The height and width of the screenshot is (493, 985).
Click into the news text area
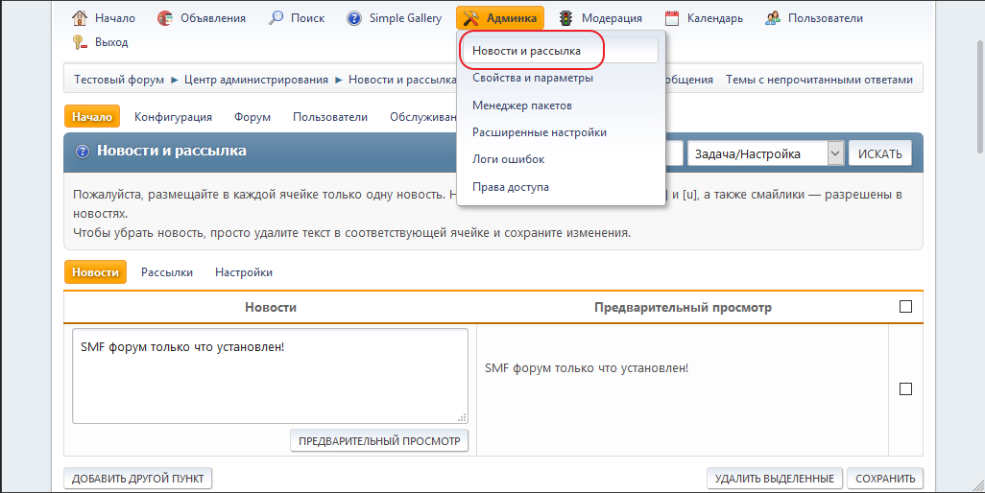pos(270,375)
